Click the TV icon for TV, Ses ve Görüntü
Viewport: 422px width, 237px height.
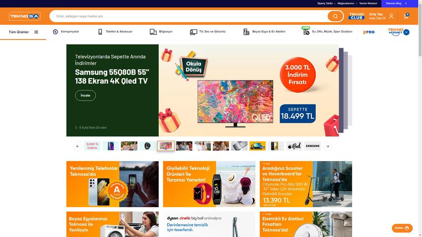(x=193, y=32)
